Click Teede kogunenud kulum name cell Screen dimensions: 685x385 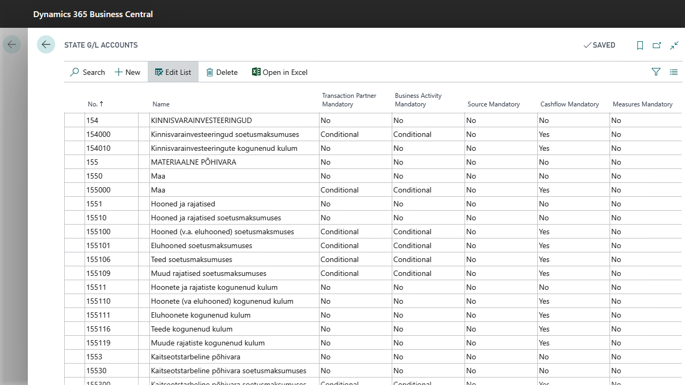click(233, 329)
